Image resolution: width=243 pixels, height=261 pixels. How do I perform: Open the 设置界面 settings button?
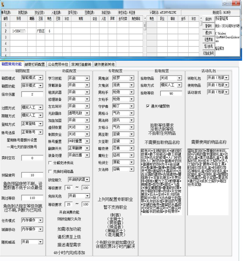(209, 40)
